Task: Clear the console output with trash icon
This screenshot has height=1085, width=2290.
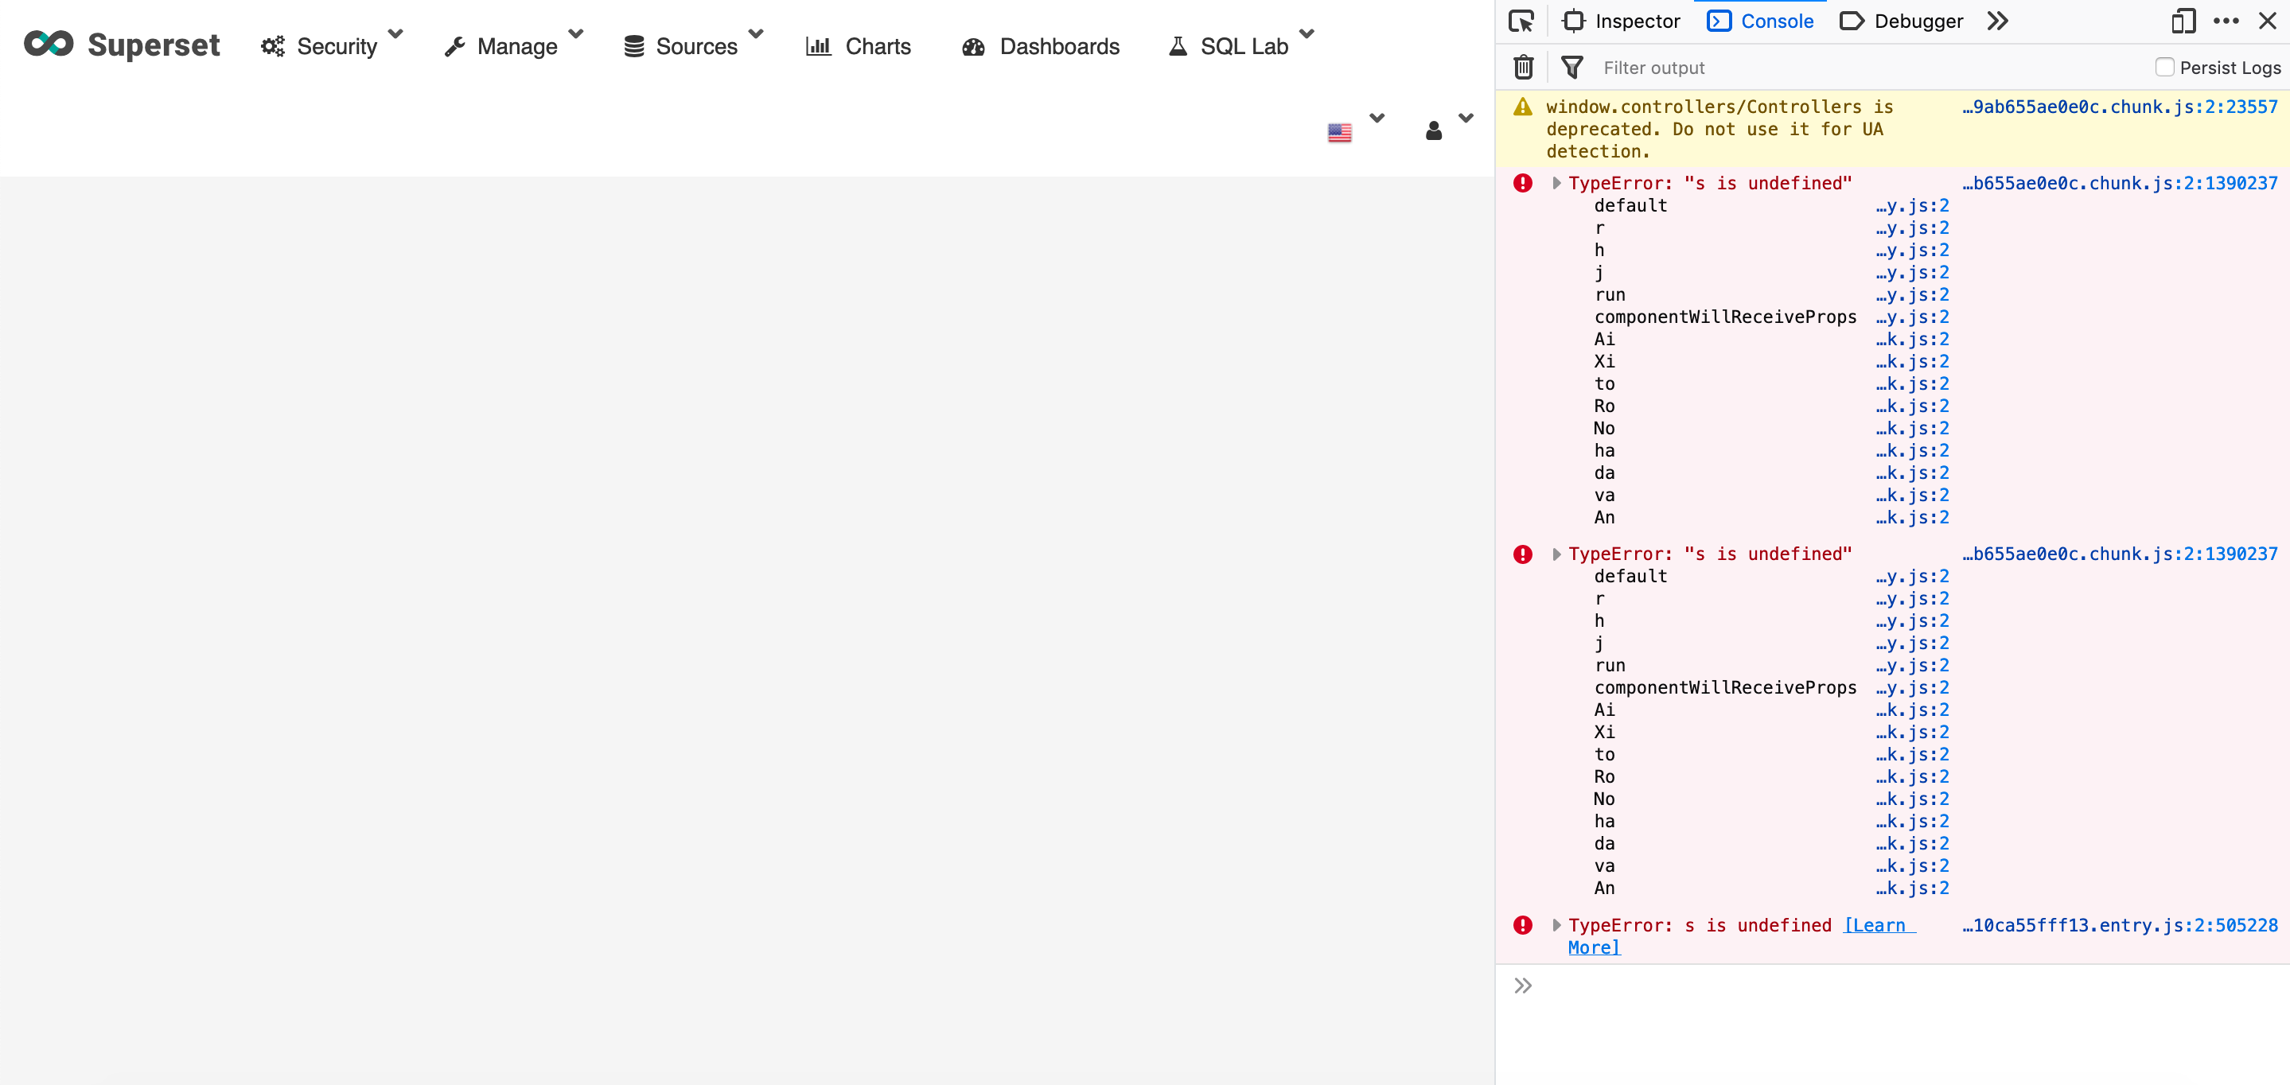Action: [x=1523, y=67]
